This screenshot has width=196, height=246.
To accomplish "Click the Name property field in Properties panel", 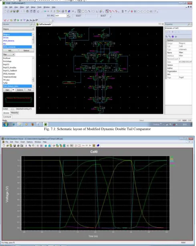I will pos(185,53).
